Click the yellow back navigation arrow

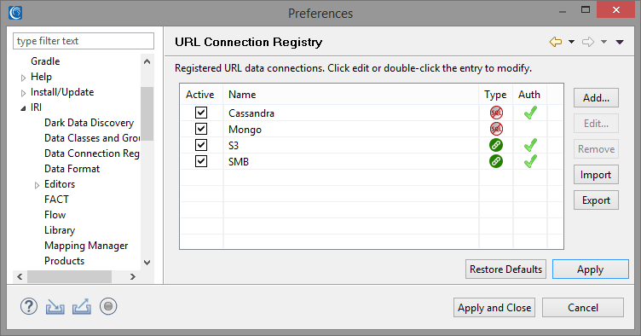556,42
